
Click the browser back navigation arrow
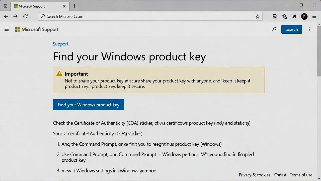(x=6, y=16)
